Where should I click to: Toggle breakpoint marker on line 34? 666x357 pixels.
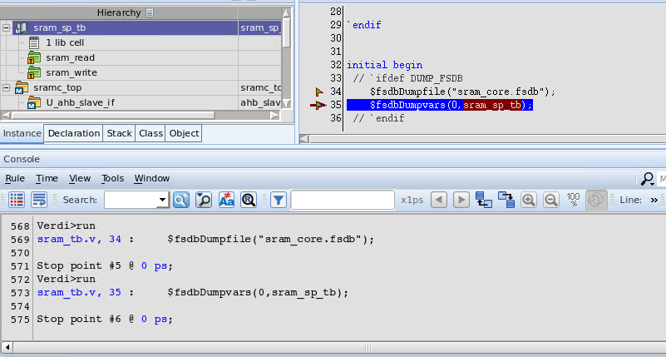318,92
